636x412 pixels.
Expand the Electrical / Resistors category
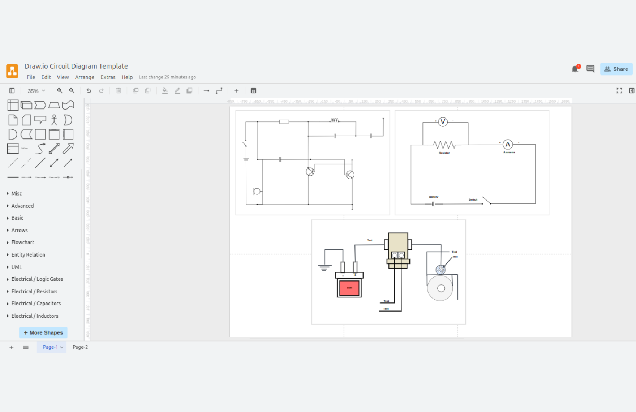click(x=34, y=291)
